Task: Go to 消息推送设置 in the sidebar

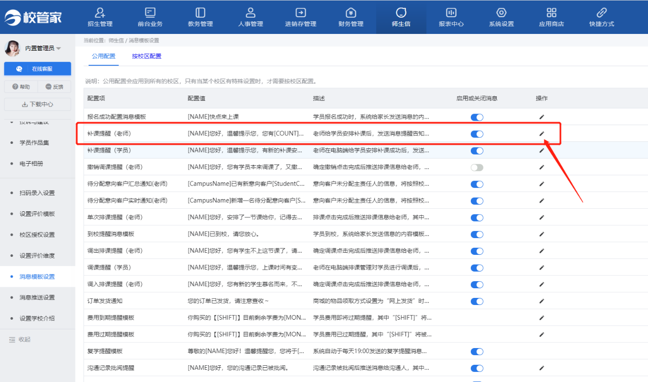Action: (37, 297)
